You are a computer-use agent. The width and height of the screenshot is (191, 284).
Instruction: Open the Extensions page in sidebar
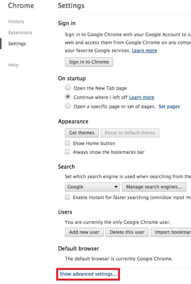coord(20,33)
